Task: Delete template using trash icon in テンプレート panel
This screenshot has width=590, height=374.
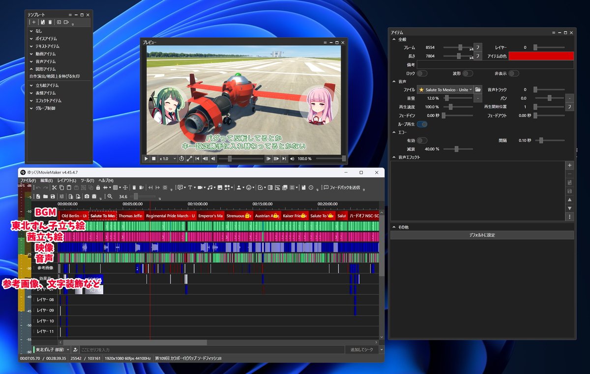Action: click(x=50, y=22)
